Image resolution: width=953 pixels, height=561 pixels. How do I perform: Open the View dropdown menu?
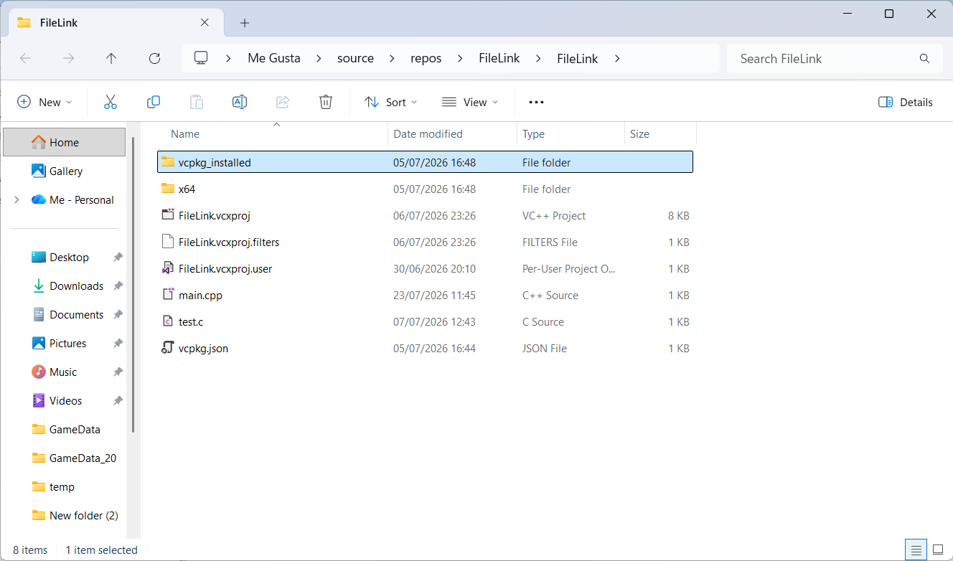470,102
